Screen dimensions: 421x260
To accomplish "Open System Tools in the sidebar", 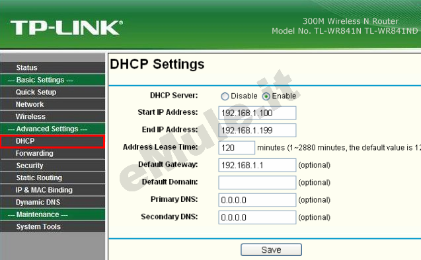I will [x=53, y=226].
